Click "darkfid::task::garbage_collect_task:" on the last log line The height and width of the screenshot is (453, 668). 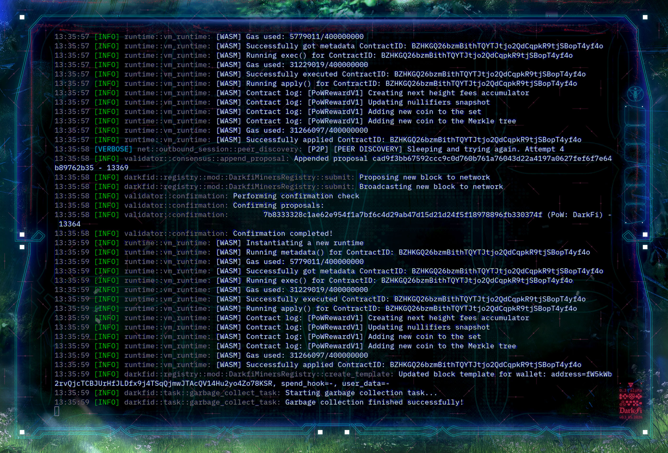(202, 402)
